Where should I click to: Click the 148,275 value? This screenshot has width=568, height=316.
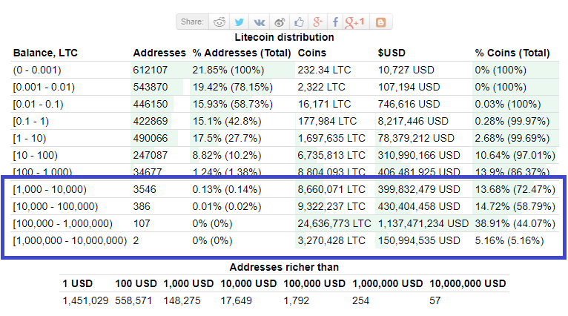[x=182, y=300]
